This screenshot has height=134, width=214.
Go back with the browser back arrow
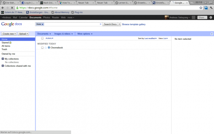point(3,8)
